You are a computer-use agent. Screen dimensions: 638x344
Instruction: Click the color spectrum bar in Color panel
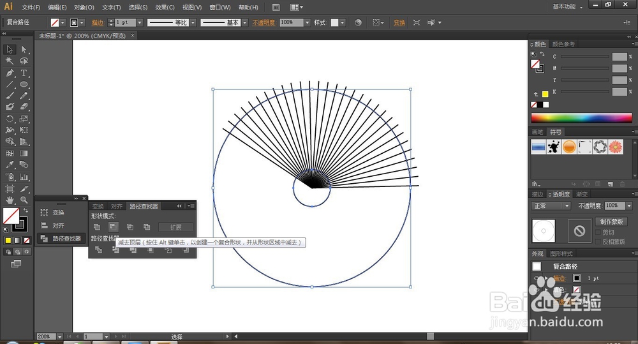coord(581,117)
